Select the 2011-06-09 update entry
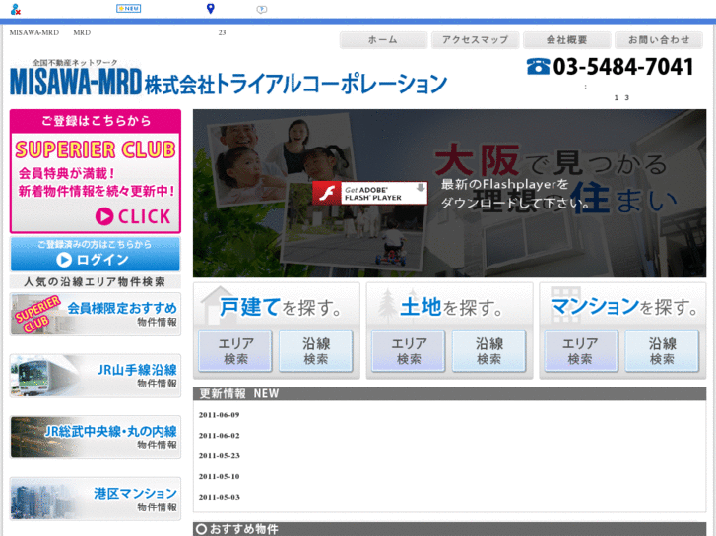Screen dimensions: 716x536 pos(220,415)
